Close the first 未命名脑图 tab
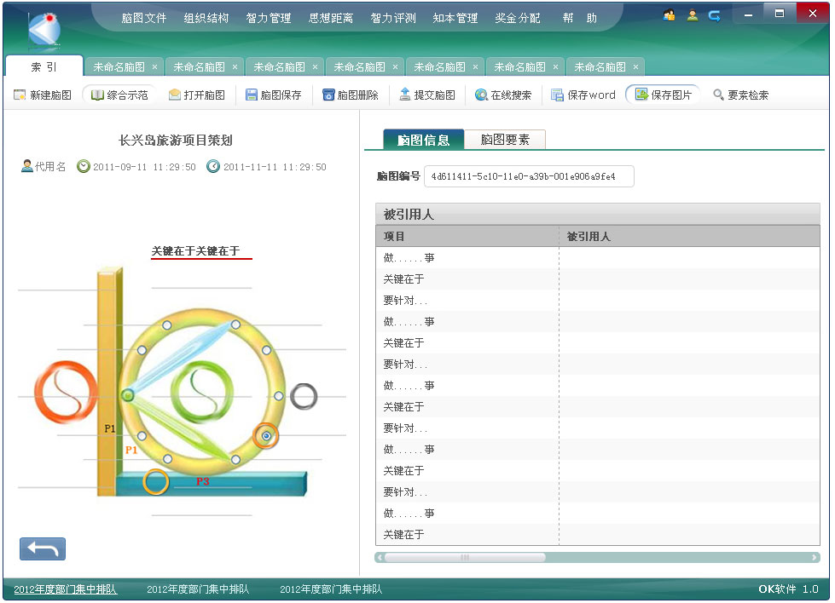 tap(154, 67)
